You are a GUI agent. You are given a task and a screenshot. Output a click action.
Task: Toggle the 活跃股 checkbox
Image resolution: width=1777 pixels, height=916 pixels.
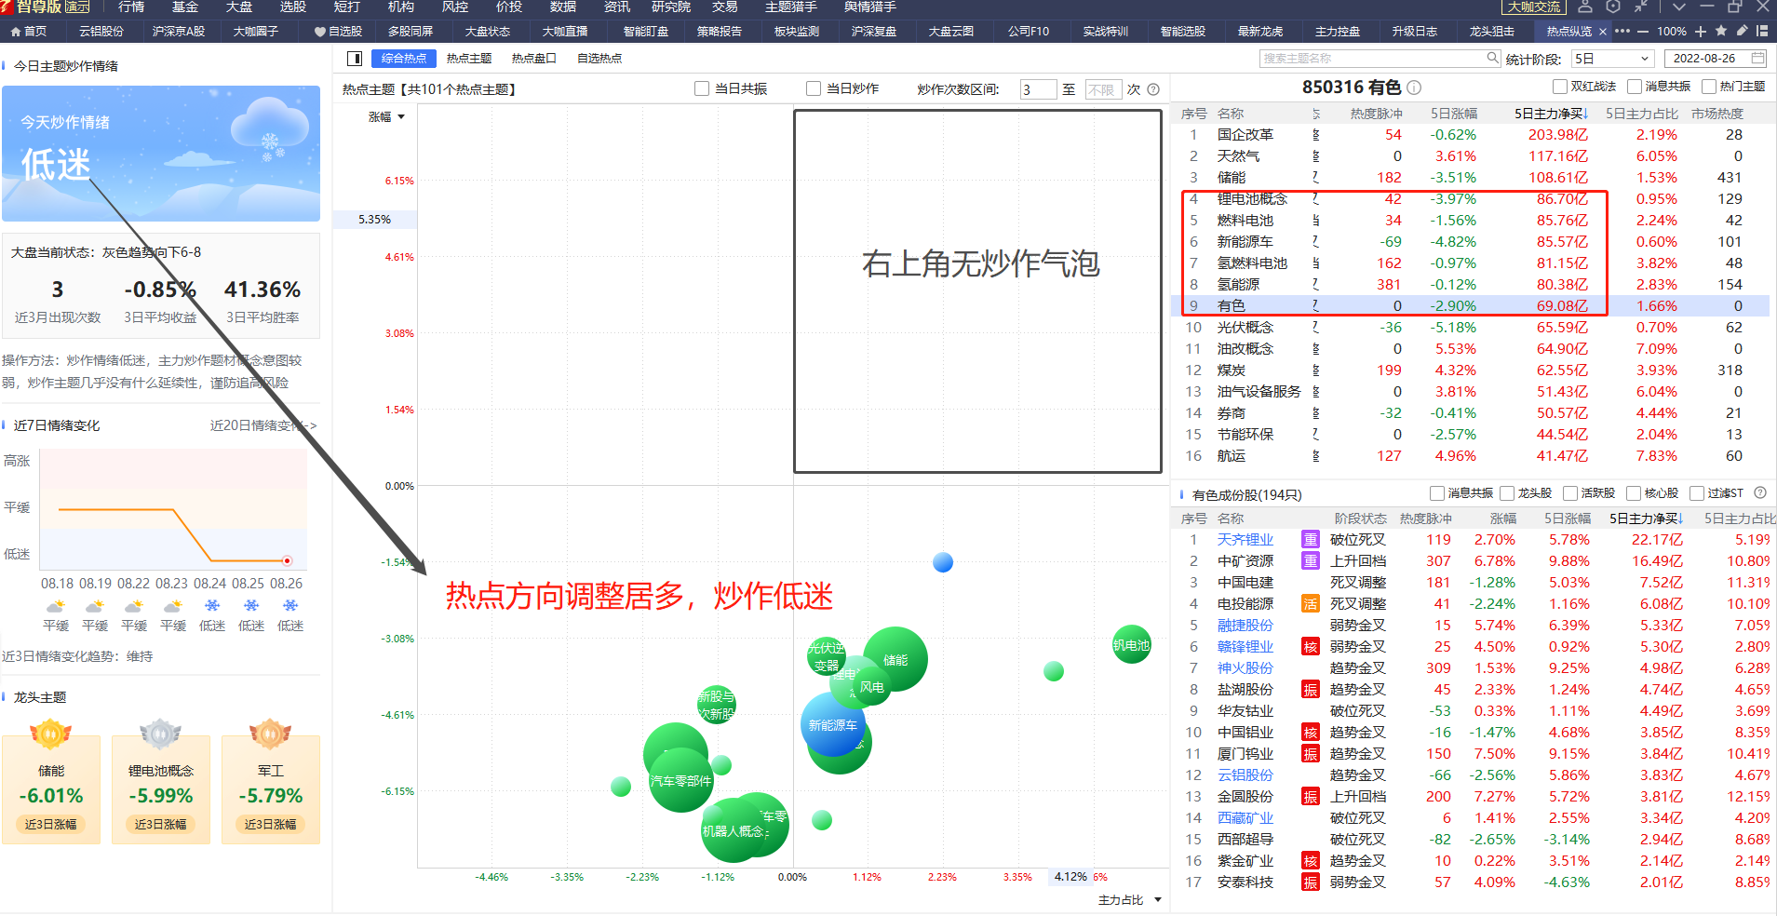[x=1570, y=493]
